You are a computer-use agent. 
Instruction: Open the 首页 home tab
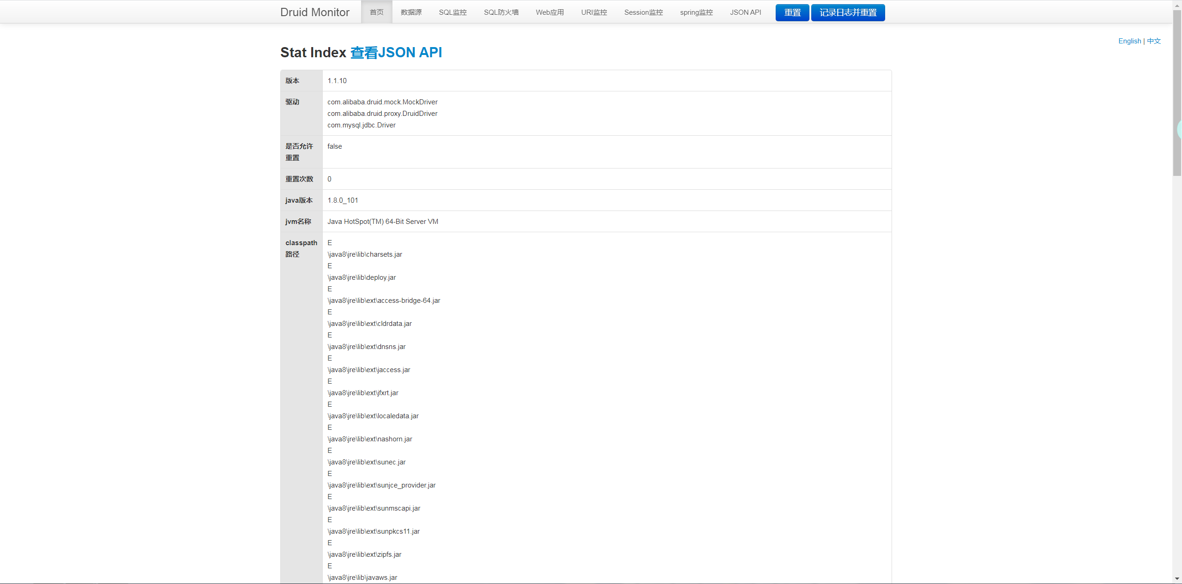coord(376,12)
